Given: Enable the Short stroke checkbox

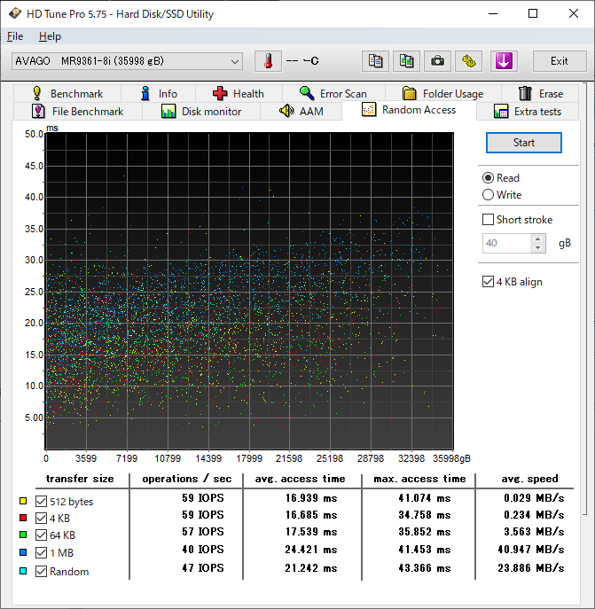Looking at the screenshot, I should coord(488,220).
